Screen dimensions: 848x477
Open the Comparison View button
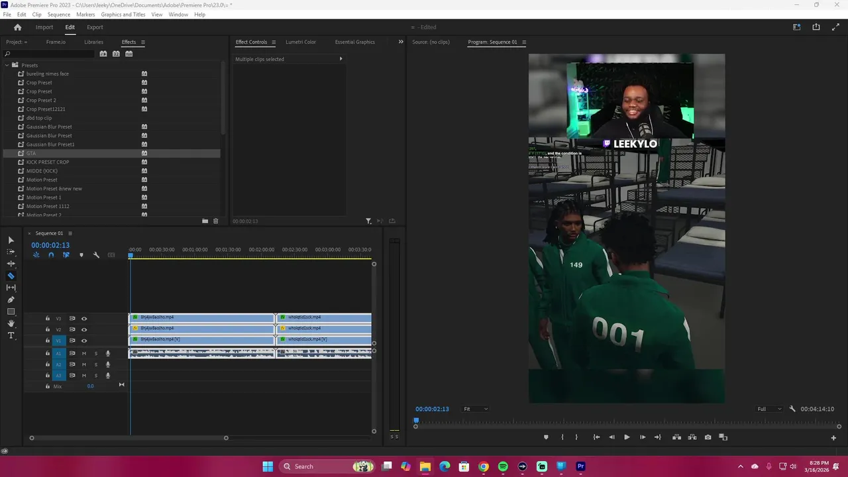pyautogui.click(x=723, y=437)
